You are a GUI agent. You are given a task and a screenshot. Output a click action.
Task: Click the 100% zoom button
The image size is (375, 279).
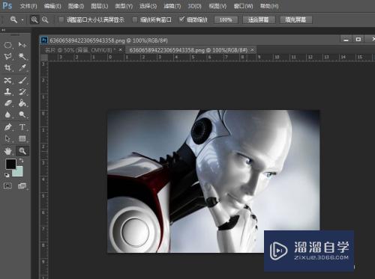[x=226, y=19]
